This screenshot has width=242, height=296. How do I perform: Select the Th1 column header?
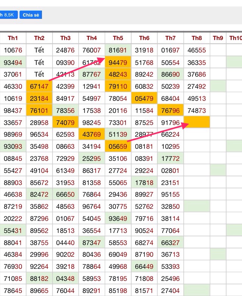coord(13,38)
